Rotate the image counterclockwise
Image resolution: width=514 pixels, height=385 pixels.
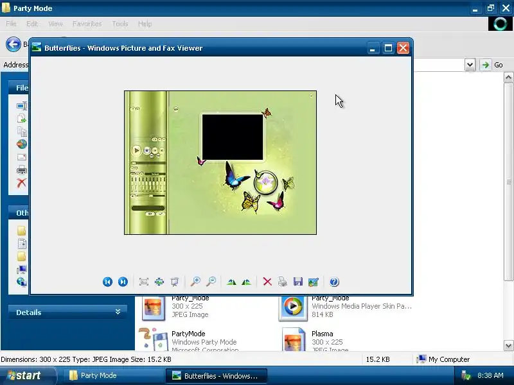coord(247,282)
